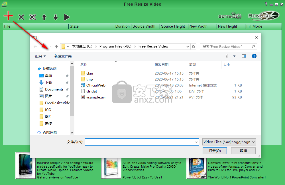Select ICO folder in sidebar
The height and width of the screenshot is (185, 285).
45,110
